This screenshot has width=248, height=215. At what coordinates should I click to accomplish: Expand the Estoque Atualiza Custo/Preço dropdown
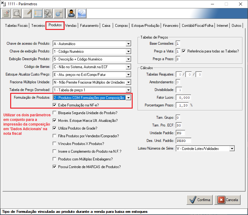(128, 75)
